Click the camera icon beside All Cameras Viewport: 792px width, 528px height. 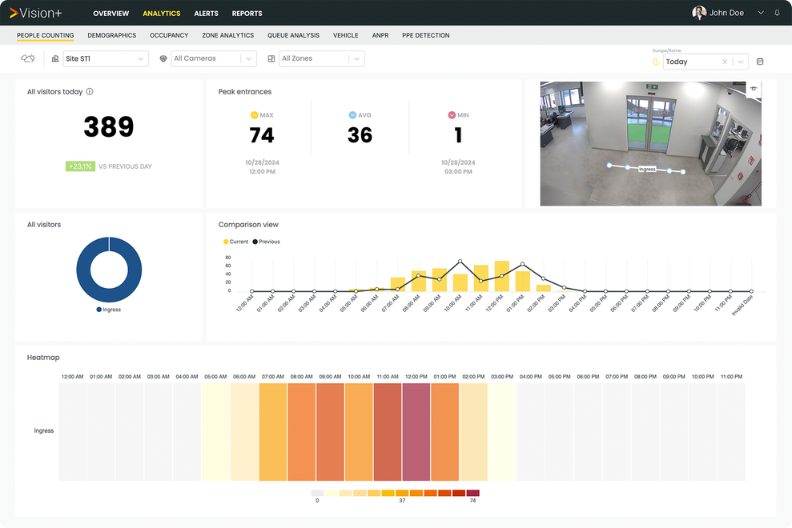(x=163, y=58)
